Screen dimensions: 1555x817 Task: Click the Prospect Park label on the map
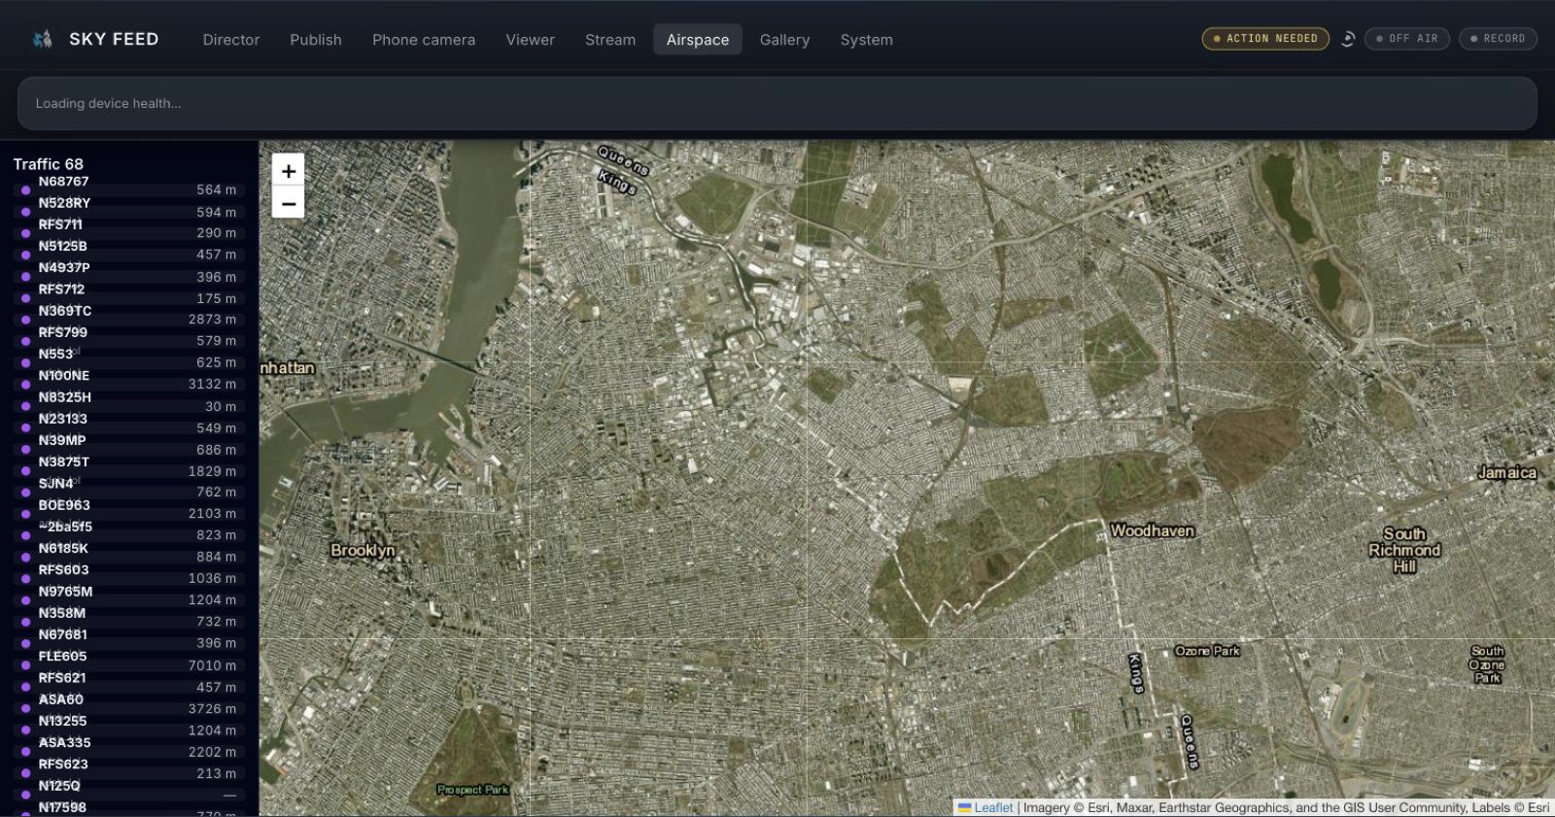(x=473, y=790)
